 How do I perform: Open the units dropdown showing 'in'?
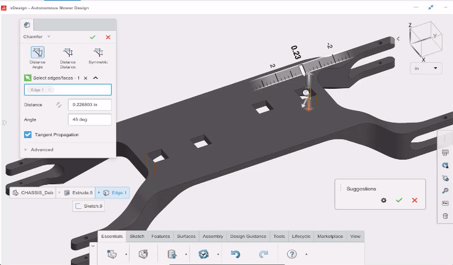click(x=427, y=68)
